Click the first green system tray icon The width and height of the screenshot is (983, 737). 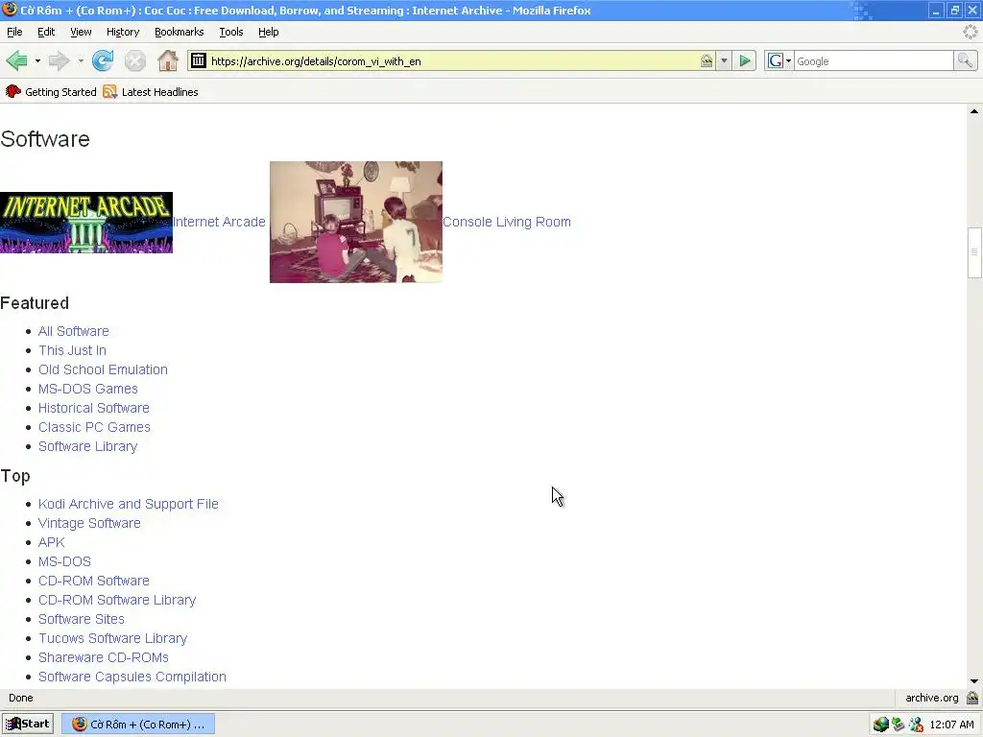pos(881,725)
